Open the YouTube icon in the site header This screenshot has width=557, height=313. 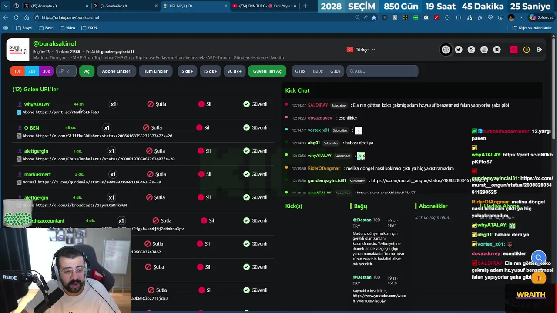click(484, 50)
